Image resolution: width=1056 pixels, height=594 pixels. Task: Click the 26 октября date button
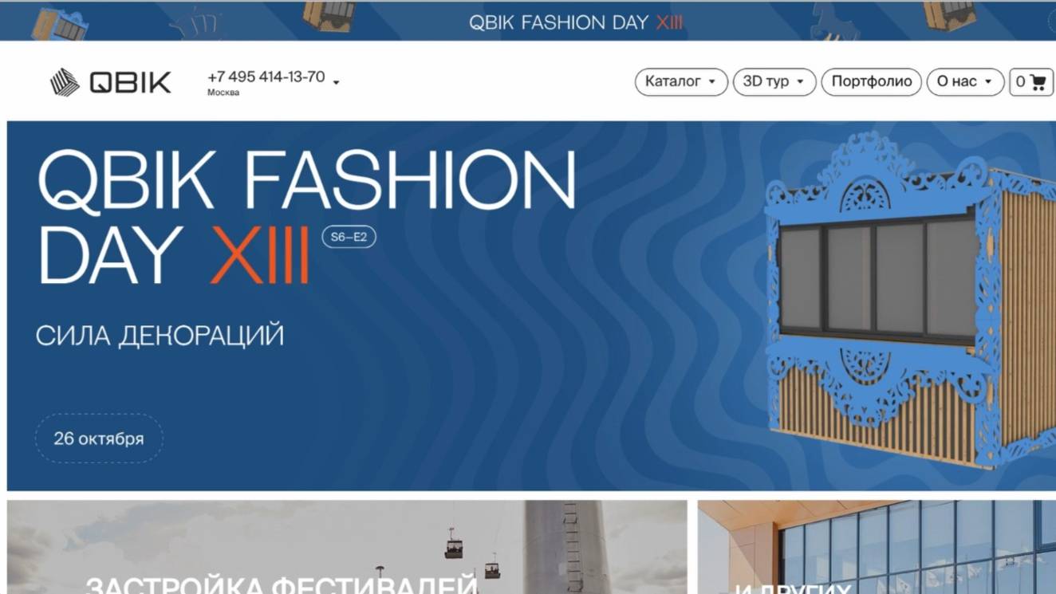99,439
